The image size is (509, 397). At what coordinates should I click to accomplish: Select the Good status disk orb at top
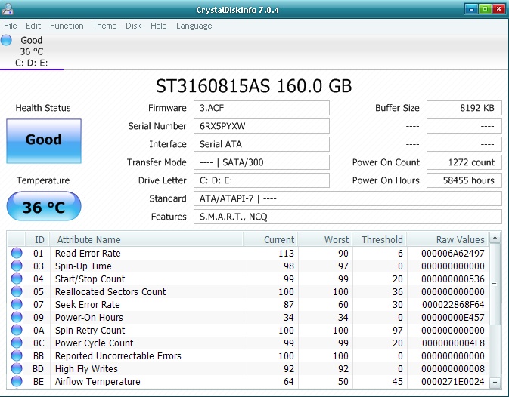point(6,40)
